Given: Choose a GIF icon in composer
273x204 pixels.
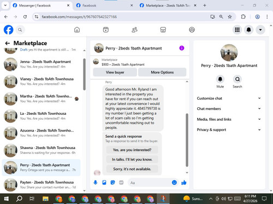Looking at the screenshot, I should click(121, 182).
